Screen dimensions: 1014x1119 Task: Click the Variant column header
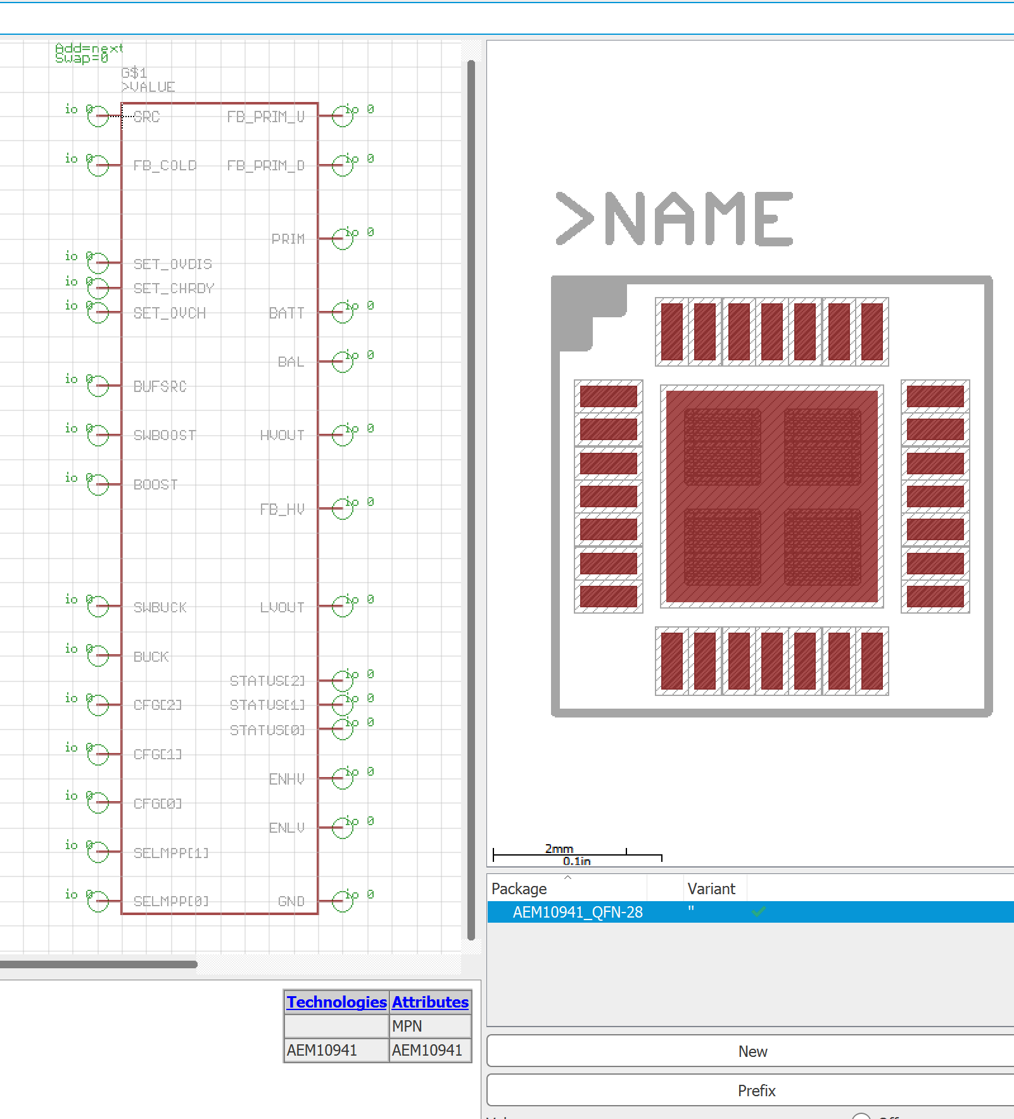pos(712,889)
